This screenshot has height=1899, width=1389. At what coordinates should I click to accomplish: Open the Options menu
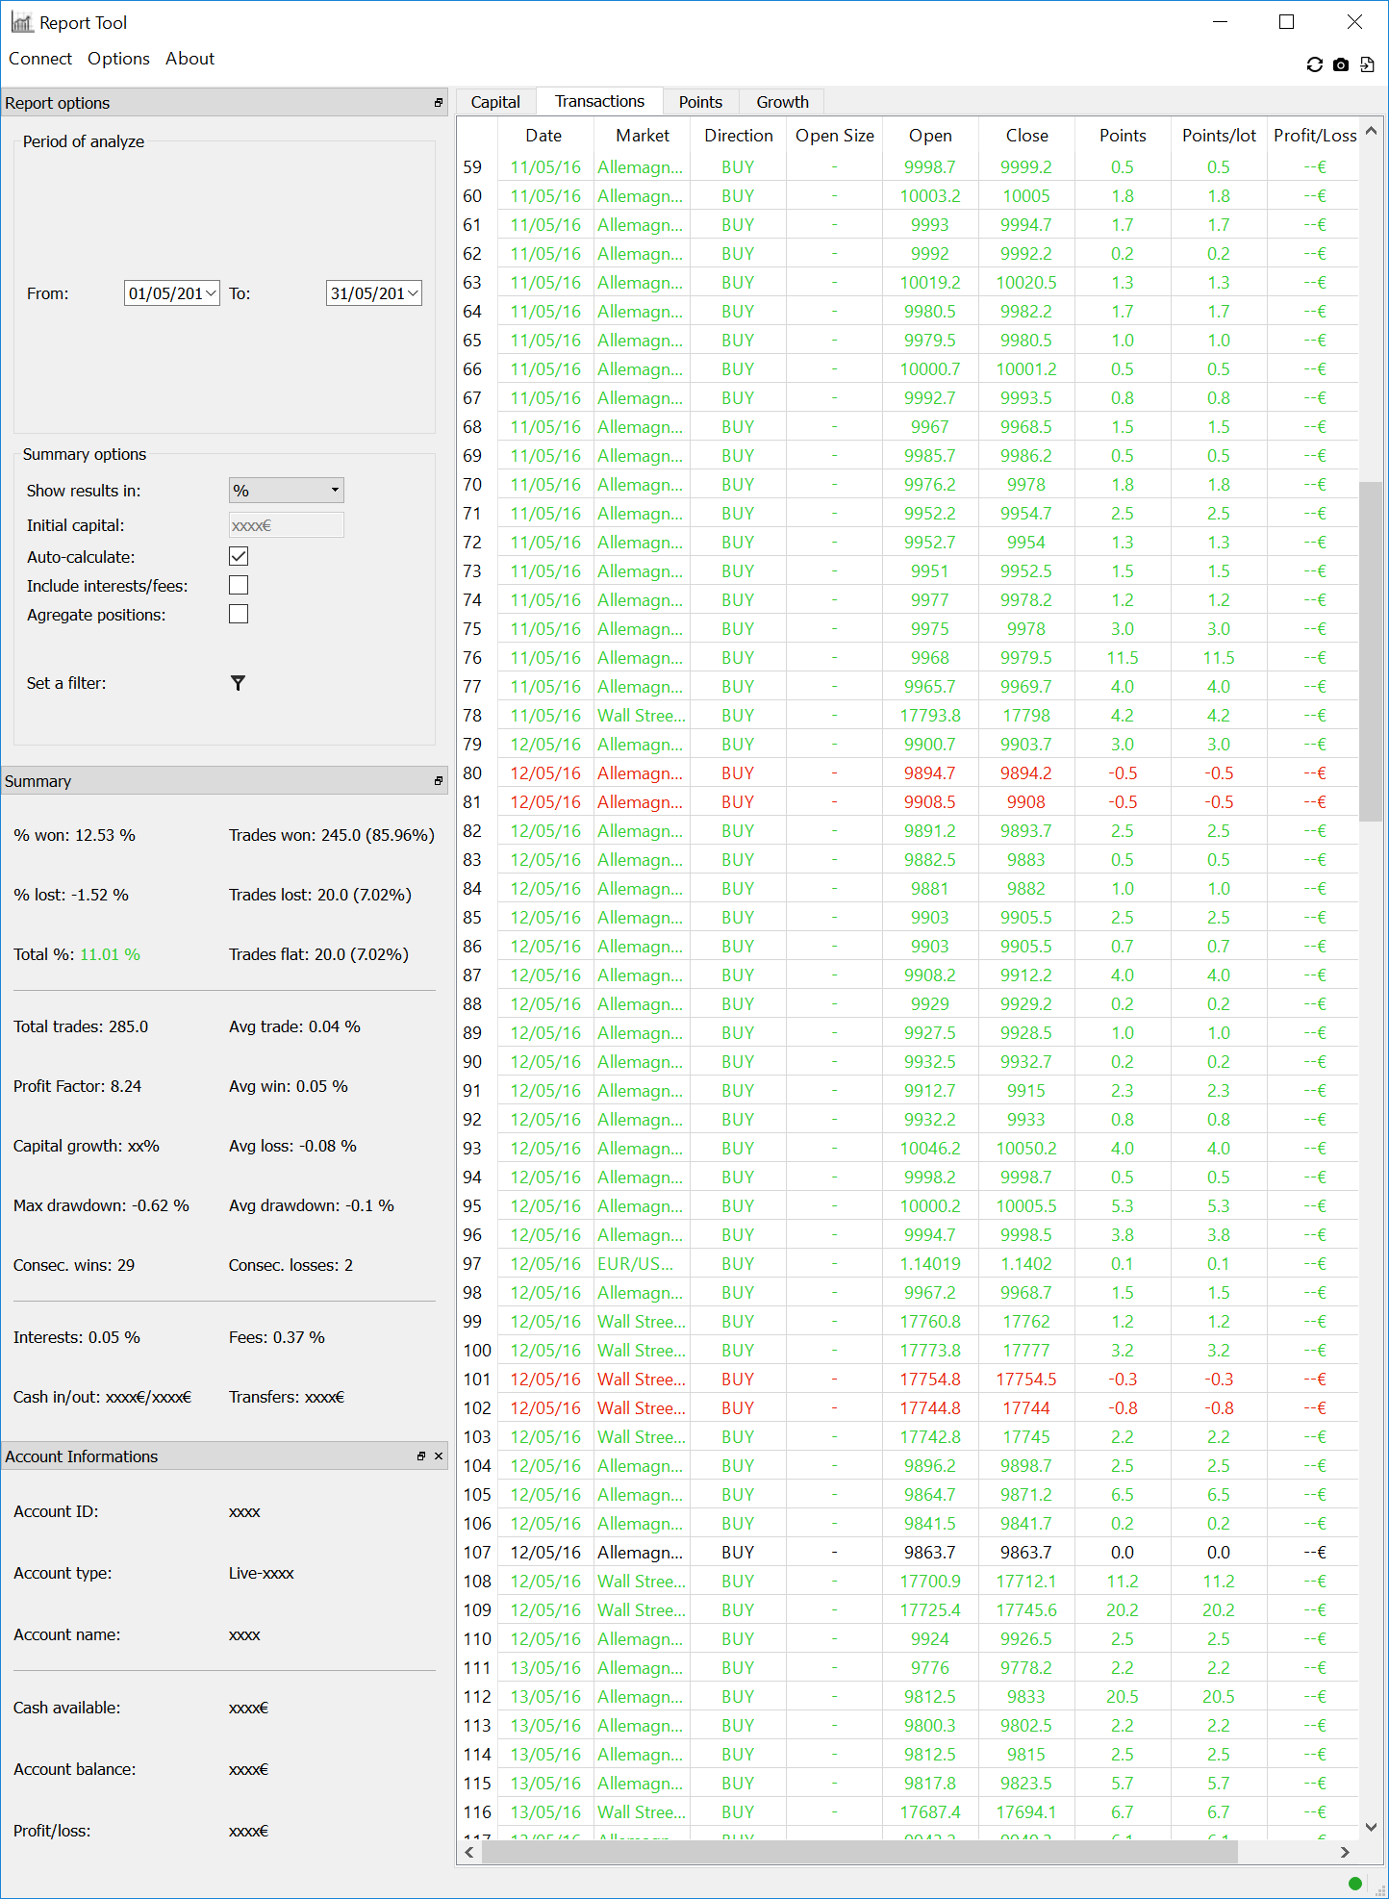tap(118, 59)
